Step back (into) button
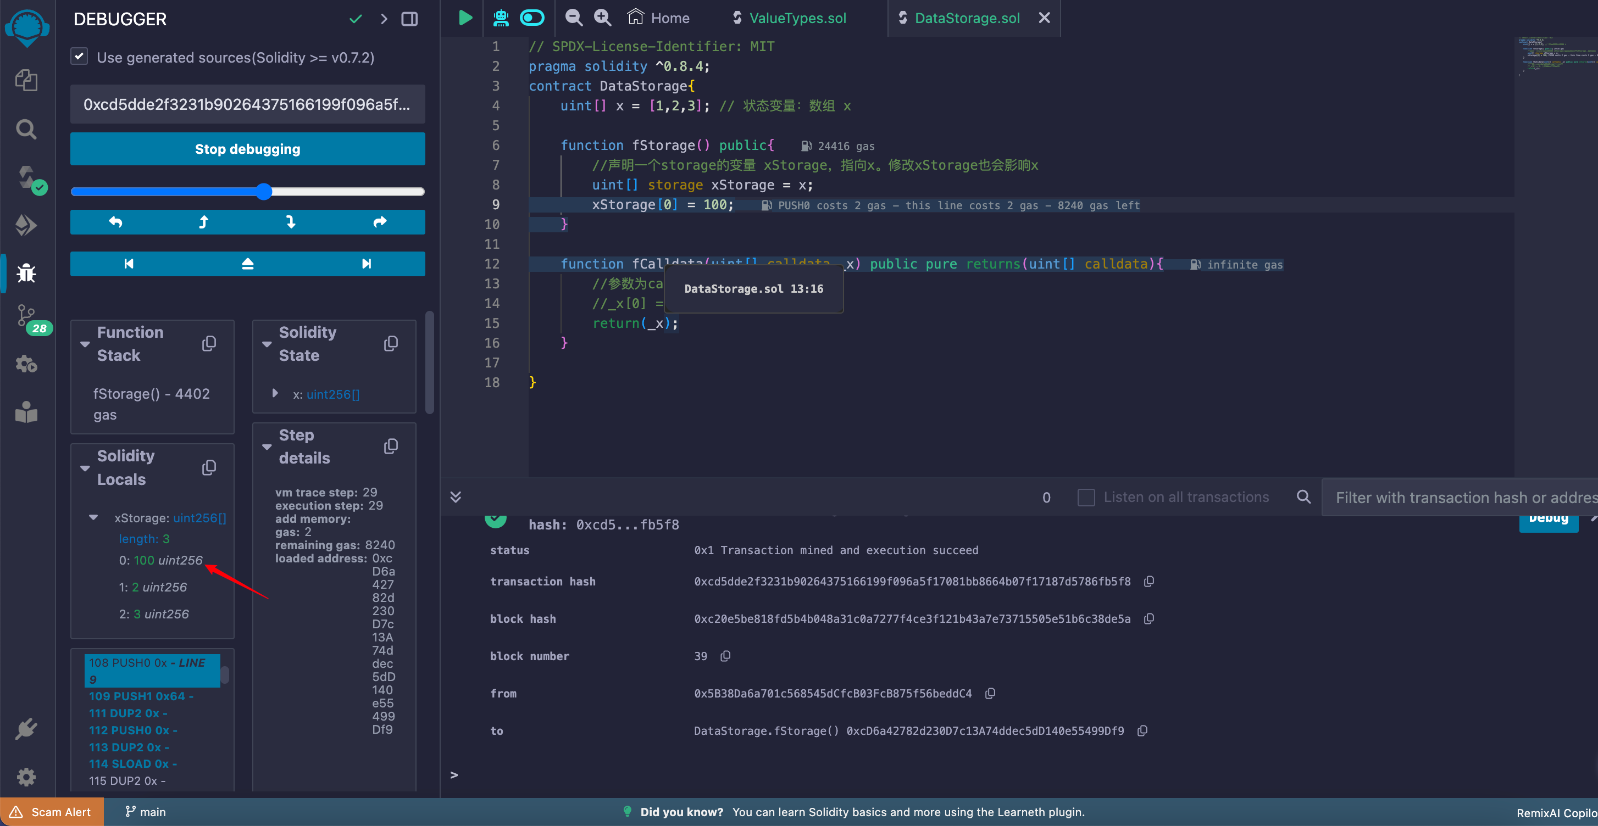 click(203, 222)
